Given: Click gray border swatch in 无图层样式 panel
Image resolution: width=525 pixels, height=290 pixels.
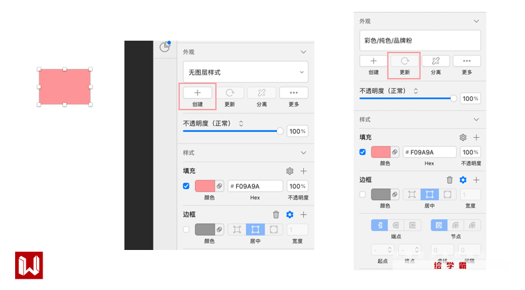Looking at the screenshot, I should click(x=205, y=230).
